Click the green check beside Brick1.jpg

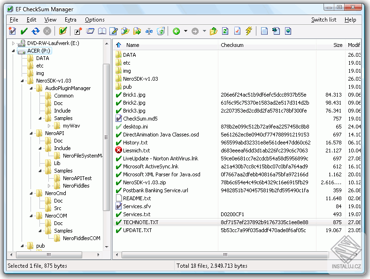click(x=118, y=95)
